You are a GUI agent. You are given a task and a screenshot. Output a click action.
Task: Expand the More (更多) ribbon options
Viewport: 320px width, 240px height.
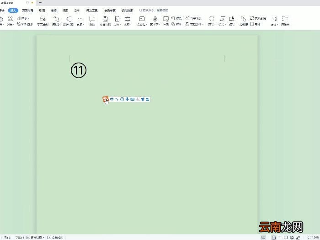click(80, 21)
